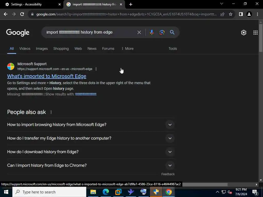
Task: Go forward using the browser forward arrow
Action: pos(14,14)
